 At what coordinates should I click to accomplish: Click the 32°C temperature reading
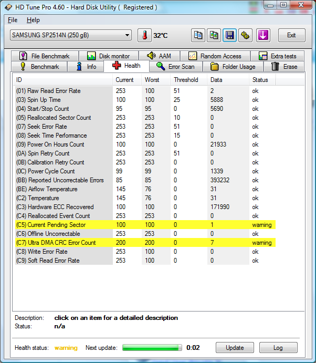pyautogui.click(x=160, y=35)
